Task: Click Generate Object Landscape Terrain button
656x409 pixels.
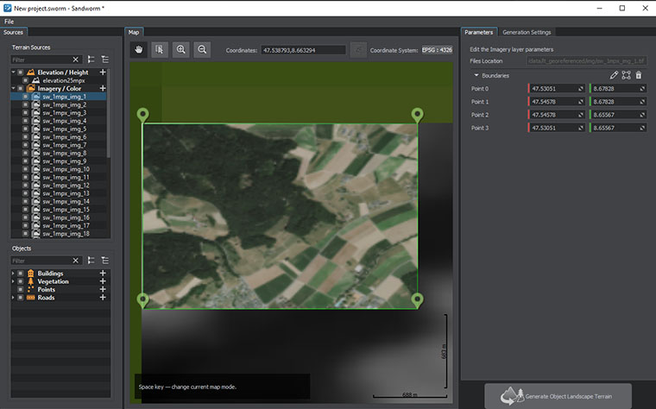Action: click(557, 395)
